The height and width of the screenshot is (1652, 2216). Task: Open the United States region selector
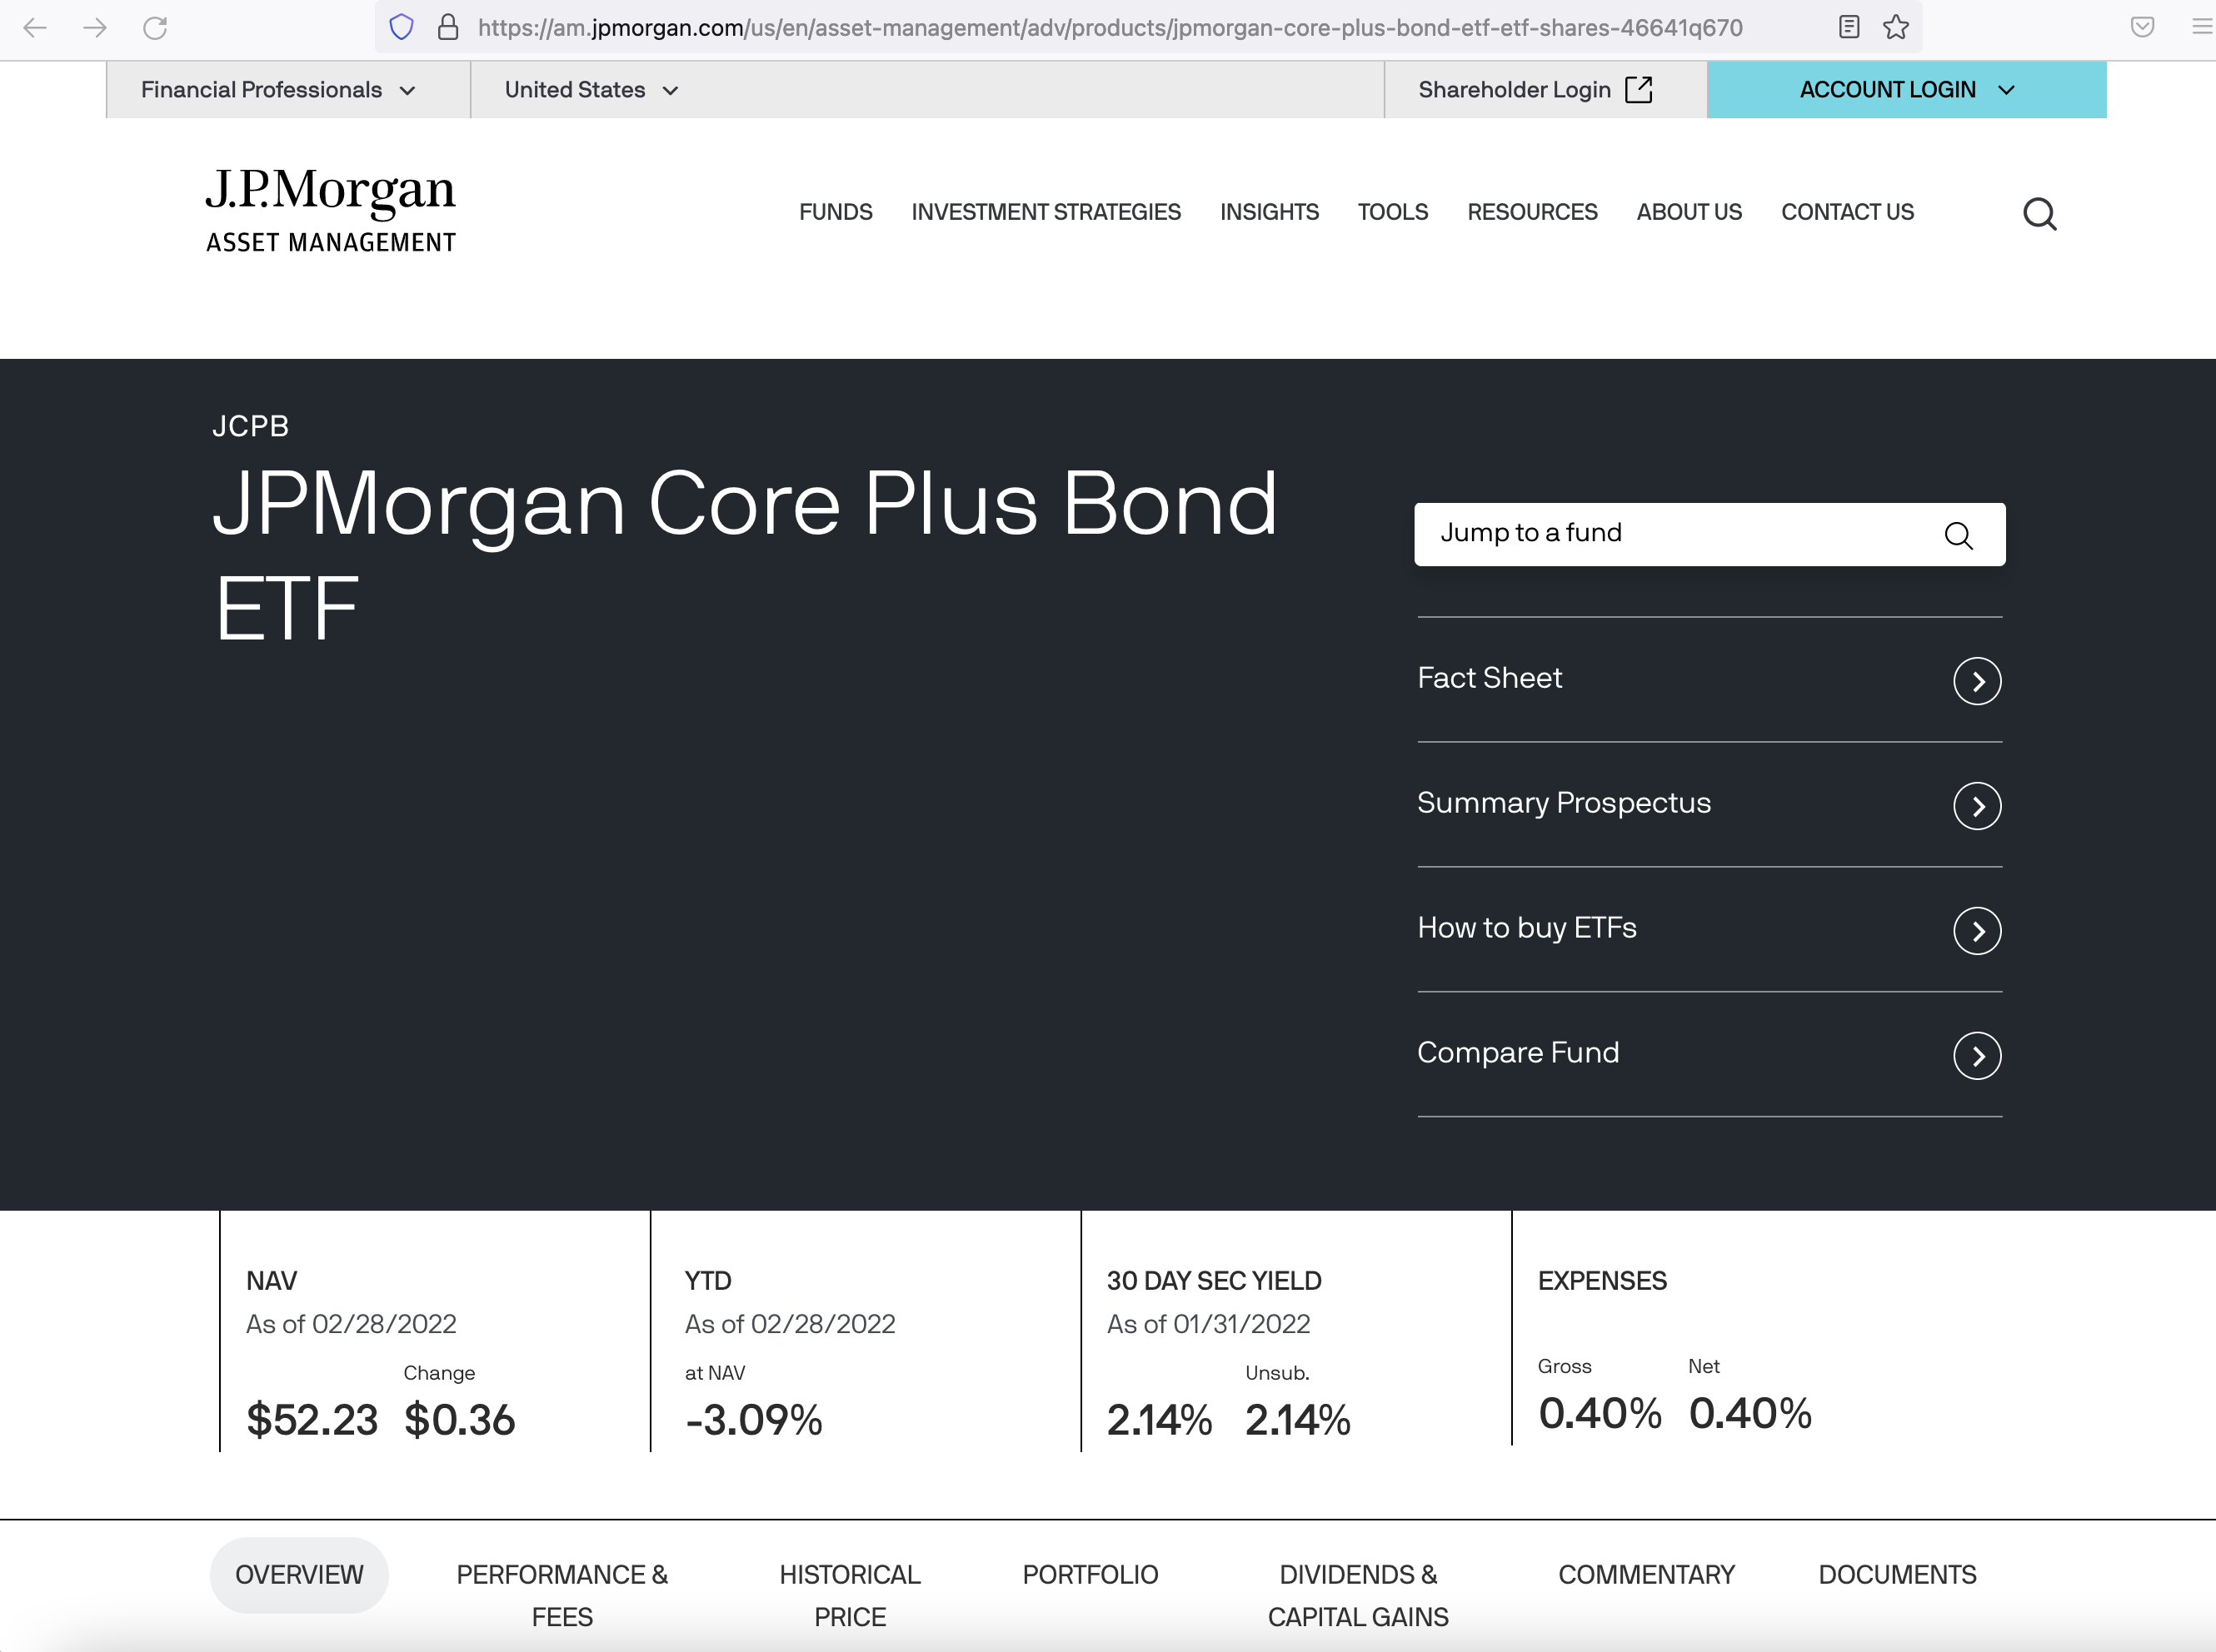(589, 89)
